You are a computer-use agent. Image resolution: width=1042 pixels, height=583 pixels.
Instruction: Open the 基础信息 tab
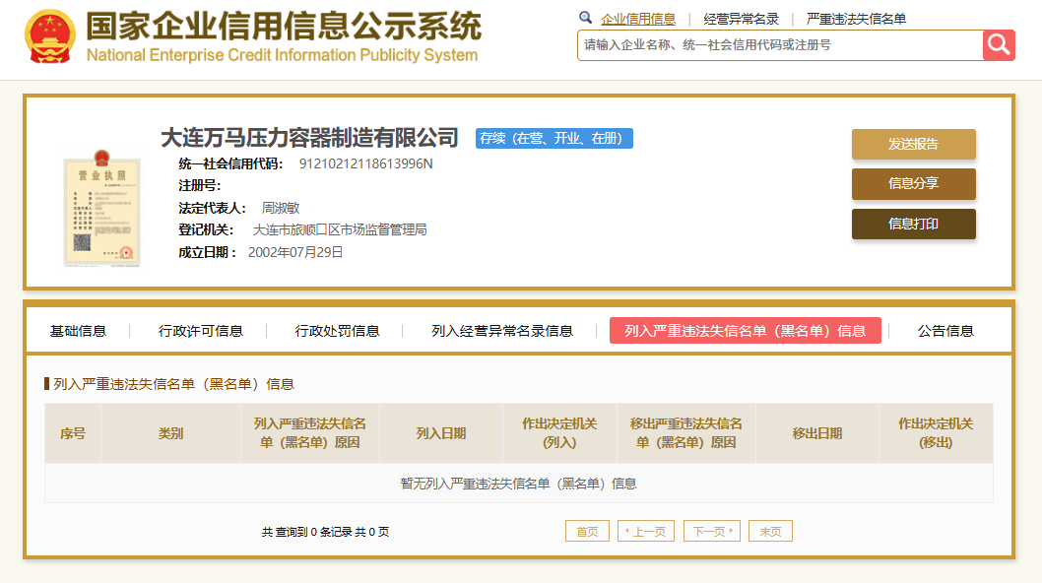tap(78, 331)
